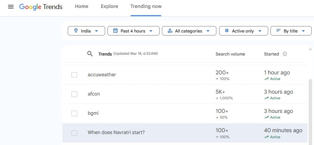The height and width of the screenshot is (145, 314).
Task: Click the 200+ volume in accuweather row
Action: [222, 72]
